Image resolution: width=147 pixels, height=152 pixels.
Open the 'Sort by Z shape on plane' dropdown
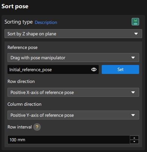click(73, 34)
